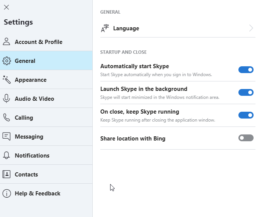Click 'Start Skype automatically when you sign in' description
Viewport: 260px width, 217px height.
(156, 75)
